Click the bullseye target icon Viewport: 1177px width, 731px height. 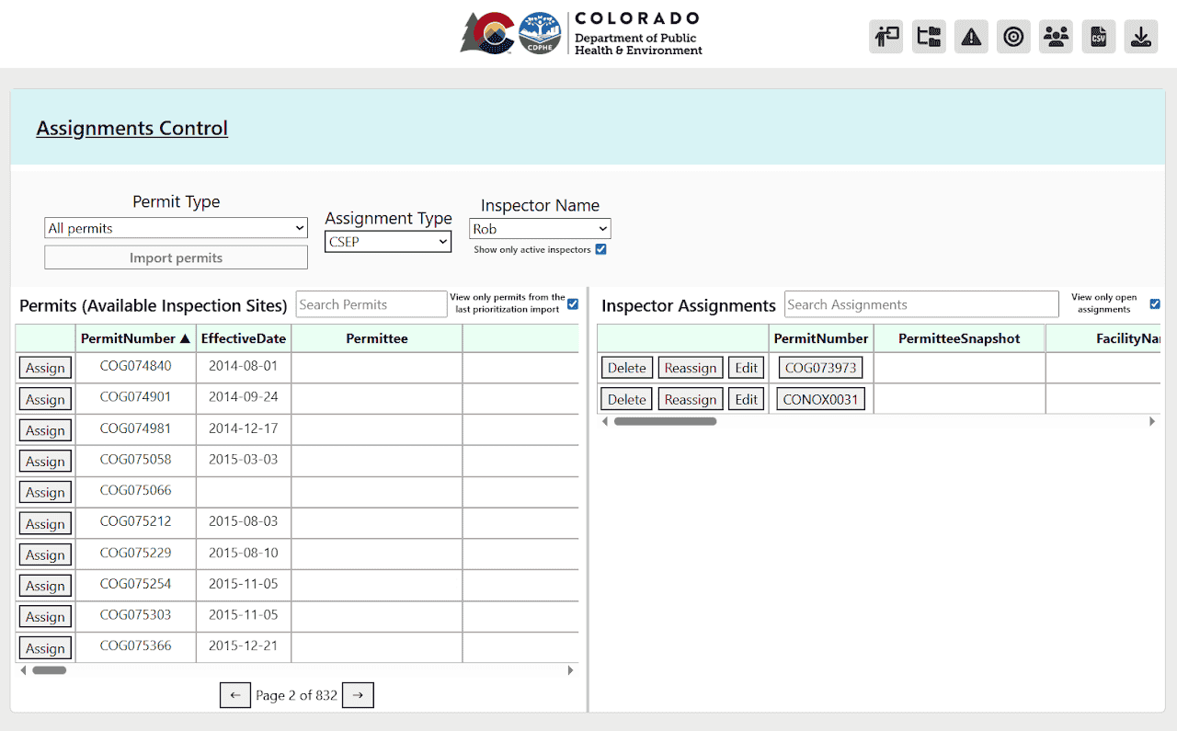click(1013, 37)
